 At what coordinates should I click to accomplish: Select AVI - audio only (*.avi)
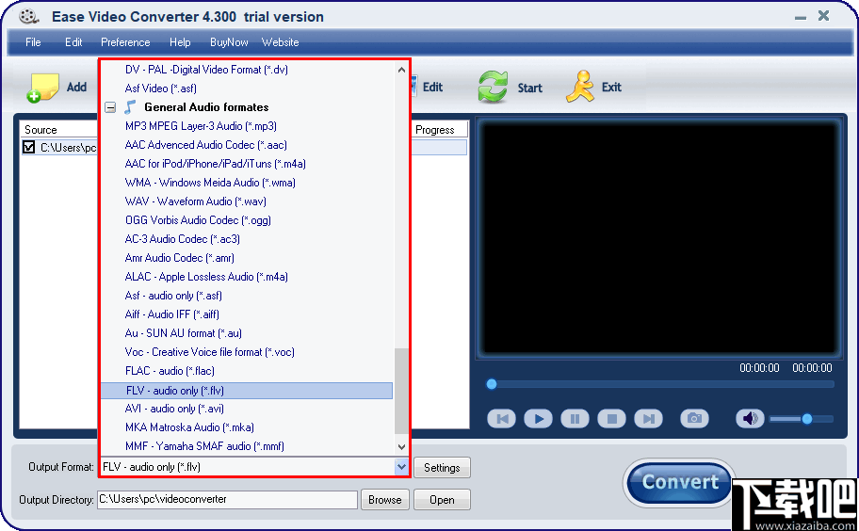click(174, 409)
